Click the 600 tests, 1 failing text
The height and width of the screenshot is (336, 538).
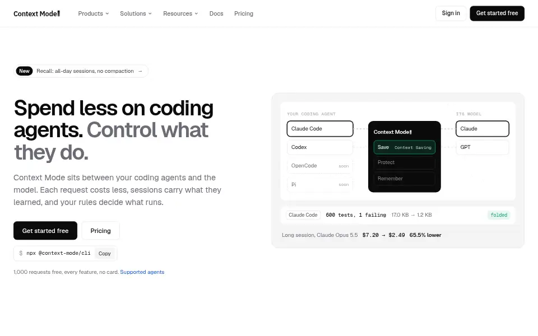pyautogui.click(x=356, y=215)
